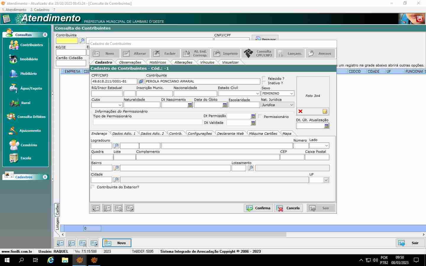
Task: Open the Dados Adic. 1 tab
Action: pos(124,134)
